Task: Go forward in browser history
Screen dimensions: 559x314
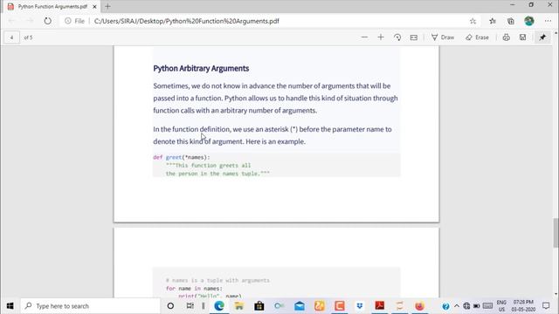Action: pos(30,21)
